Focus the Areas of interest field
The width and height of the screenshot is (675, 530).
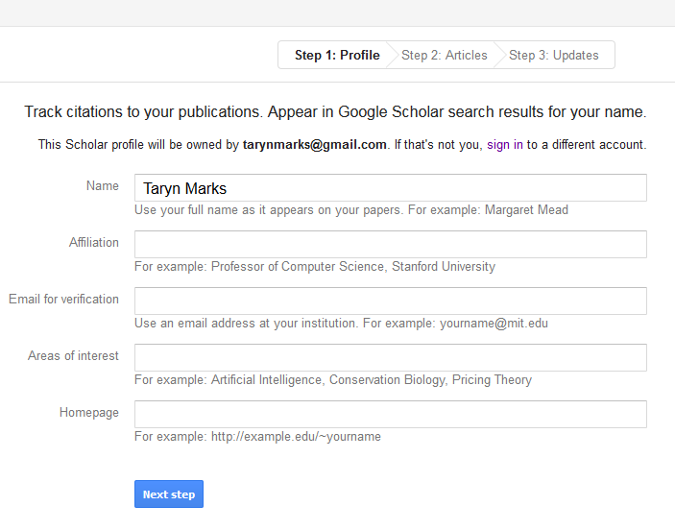click(391, 357)
